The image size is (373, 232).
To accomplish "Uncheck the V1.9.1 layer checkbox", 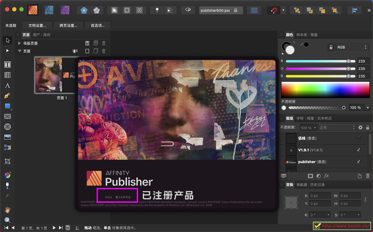I will tap(358, 150).
